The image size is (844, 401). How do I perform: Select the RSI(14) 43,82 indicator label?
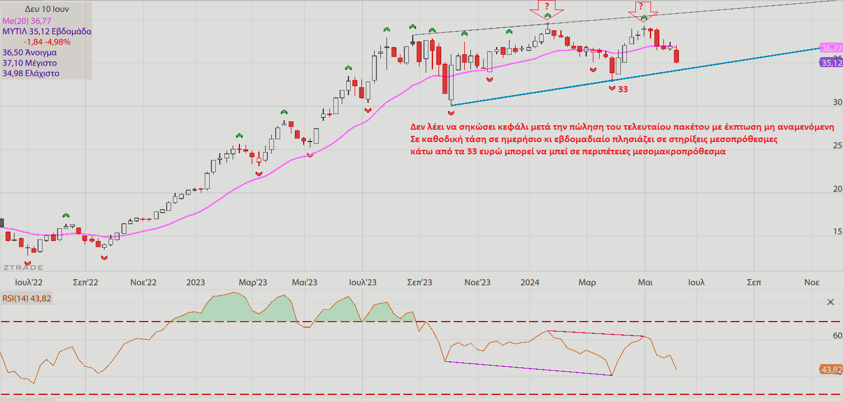click(27, 298)
